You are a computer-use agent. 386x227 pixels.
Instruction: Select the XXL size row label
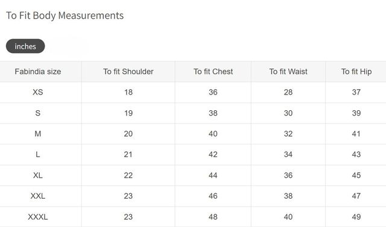(38, 196)
